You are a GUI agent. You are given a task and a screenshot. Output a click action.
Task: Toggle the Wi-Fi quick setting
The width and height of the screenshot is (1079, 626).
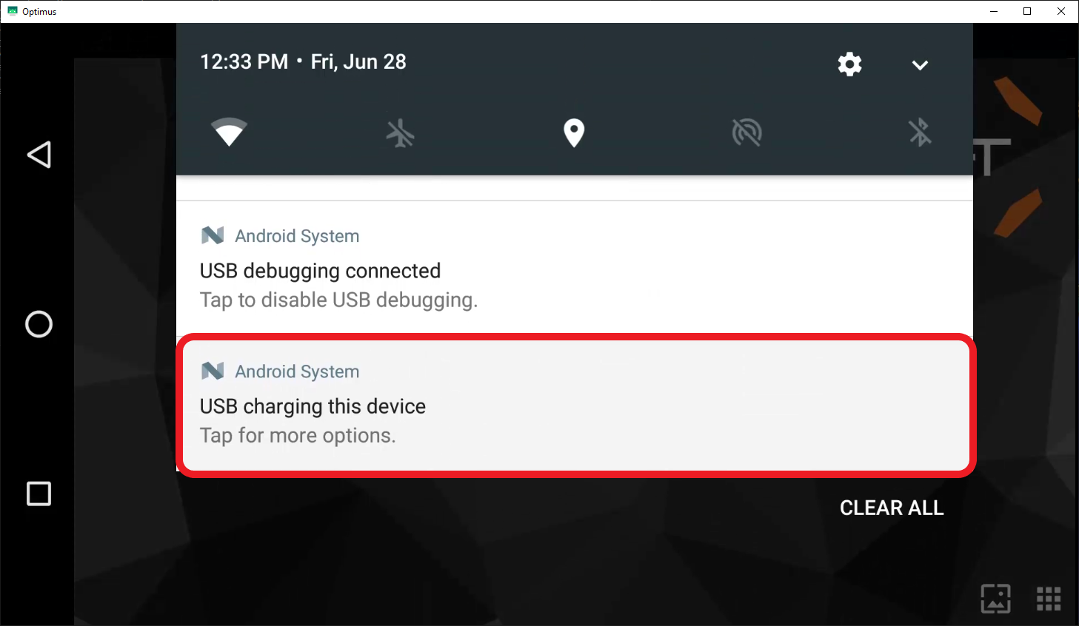(230, 132)
